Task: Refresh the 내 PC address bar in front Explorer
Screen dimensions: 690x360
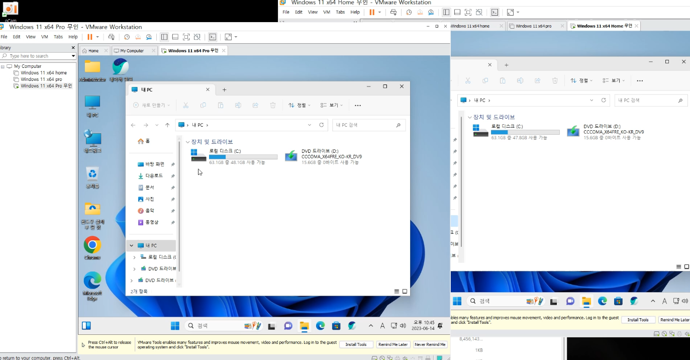Action: coord(322,125)
